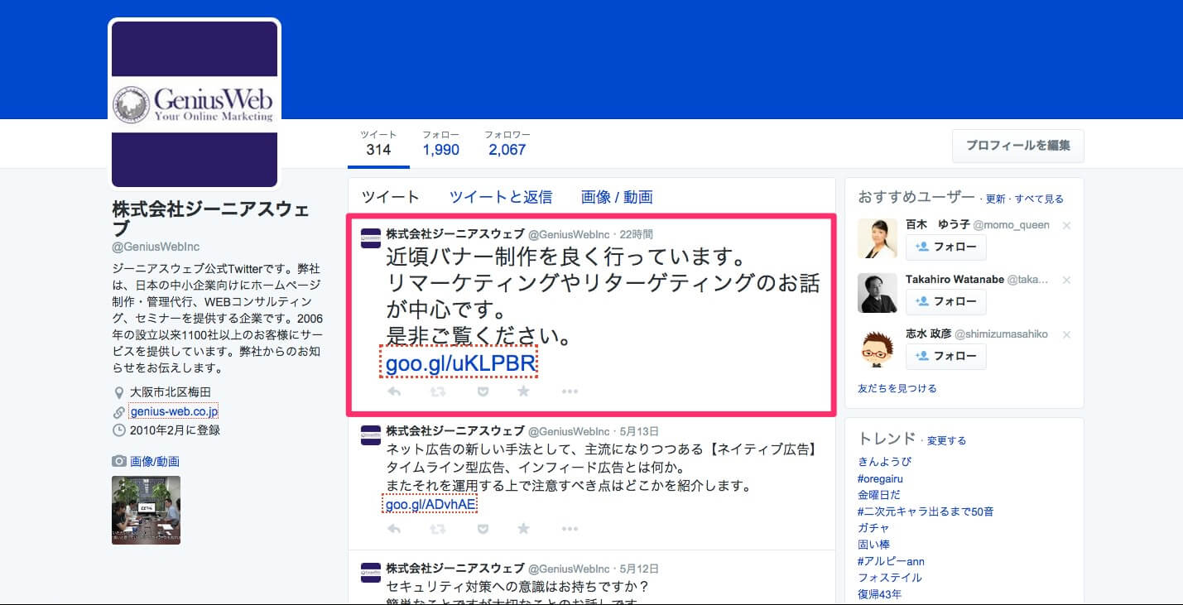Switch to ツイートと返信 tab
This screenshot has height=605, width=1183.
point(501,197)
